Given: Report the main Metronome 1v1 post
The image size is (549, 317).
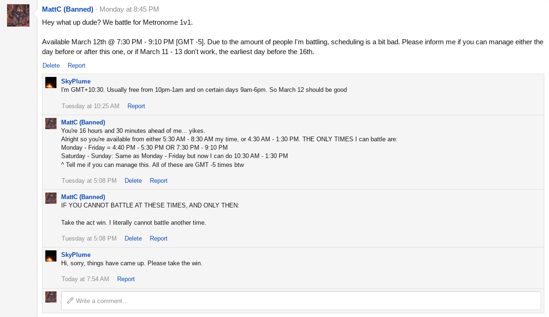Looking at the screenshot, I should tap(76, 66).
